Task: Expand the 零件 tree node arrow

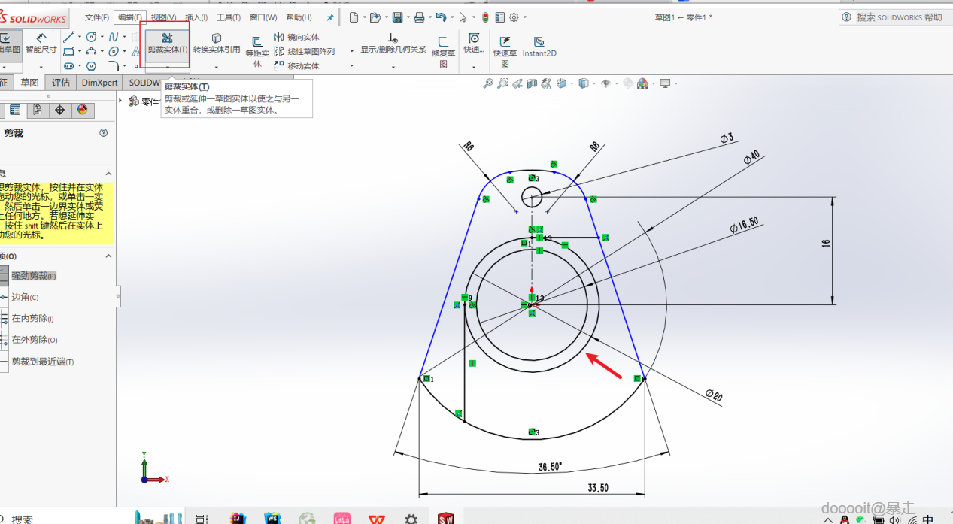Action: click(121, 101)
